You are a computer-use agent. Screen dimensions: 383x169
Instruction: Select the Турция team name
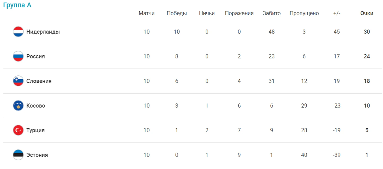coord(35,130)
